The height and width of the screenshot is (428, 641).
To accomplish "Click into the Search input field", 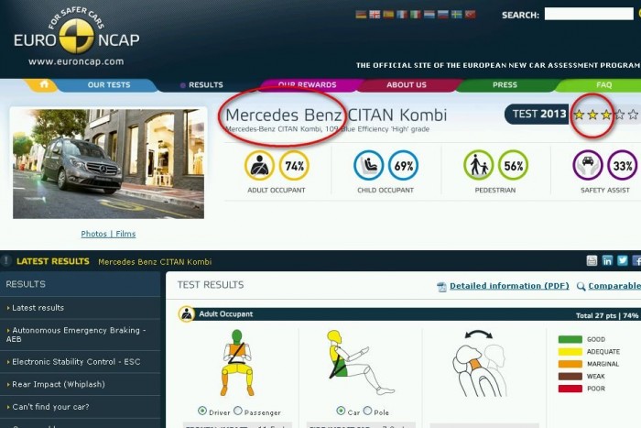I will click(590, 15).
